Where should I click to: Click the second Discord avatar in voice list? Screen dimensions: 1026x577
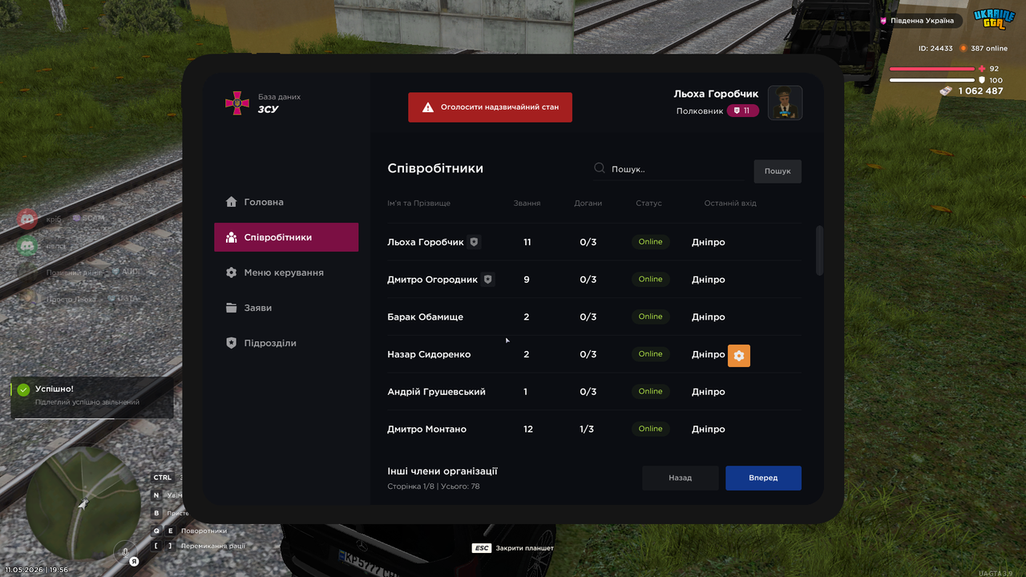[x=27, y=246]
